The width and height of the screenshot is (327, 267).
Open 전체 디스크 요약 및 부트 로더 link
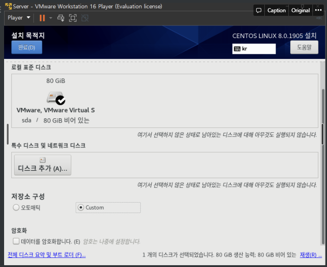[47, 255]
